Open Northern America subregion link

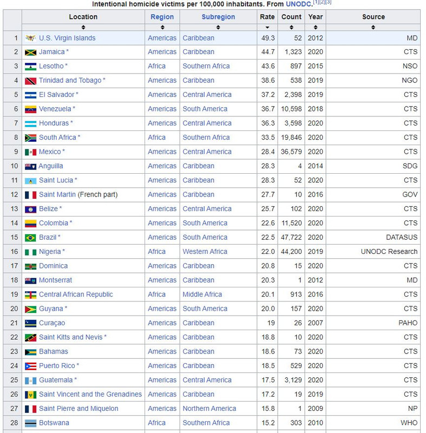209,409
